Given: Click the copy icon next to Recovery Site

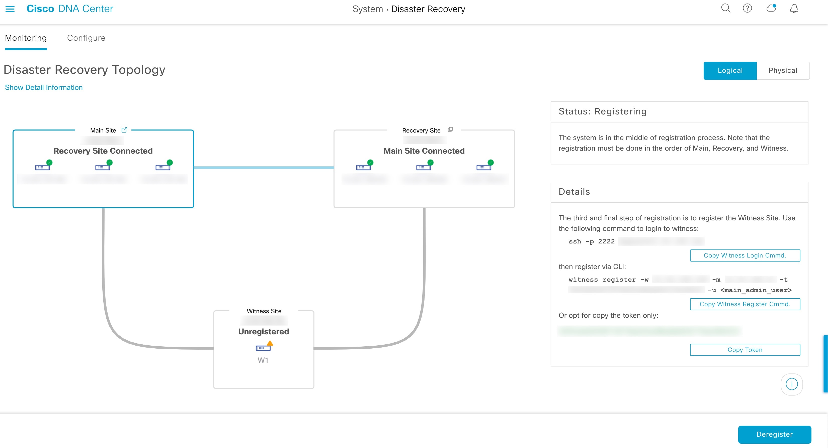Looking at the screenshot, I should point(450,129).
